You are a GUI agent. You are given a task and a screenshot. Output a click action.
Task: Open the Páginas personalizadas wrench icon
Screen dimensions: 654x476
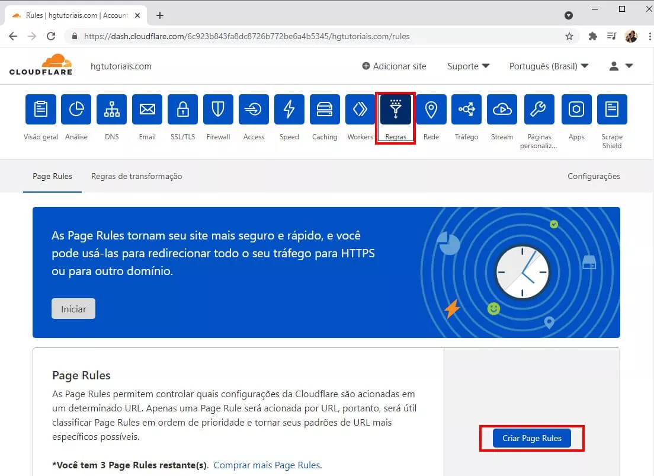click(x=539, y=110)
